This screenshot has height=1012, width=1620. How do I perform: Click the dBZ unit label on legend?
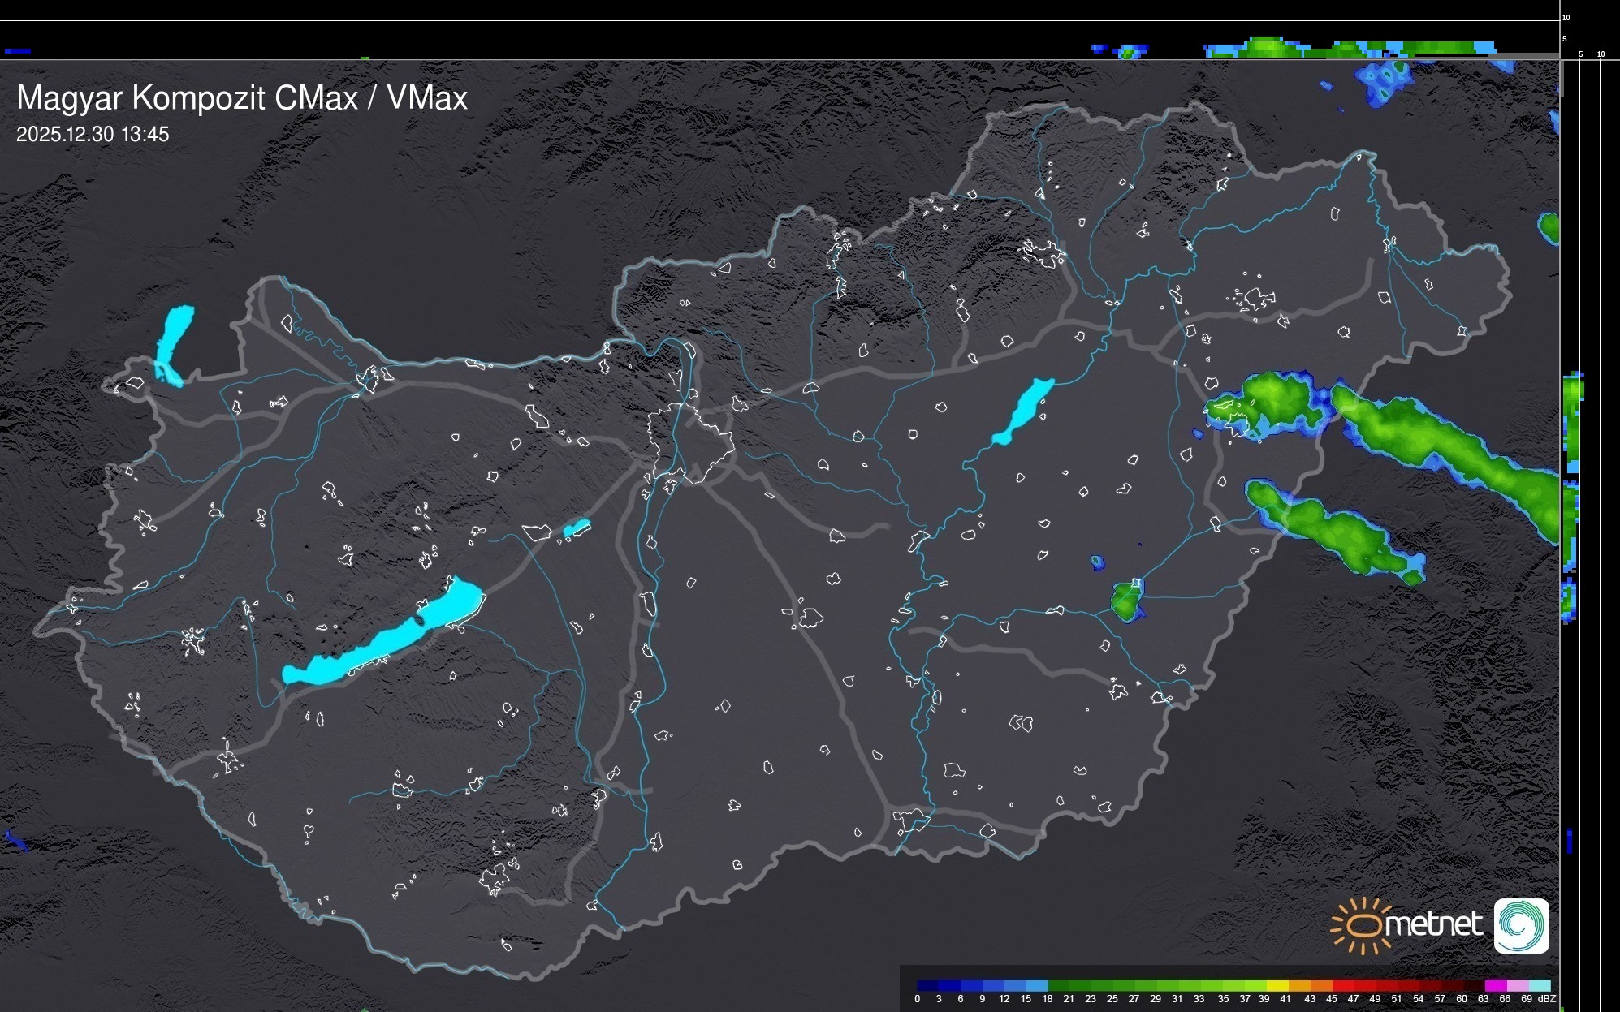pos(1547,999)
